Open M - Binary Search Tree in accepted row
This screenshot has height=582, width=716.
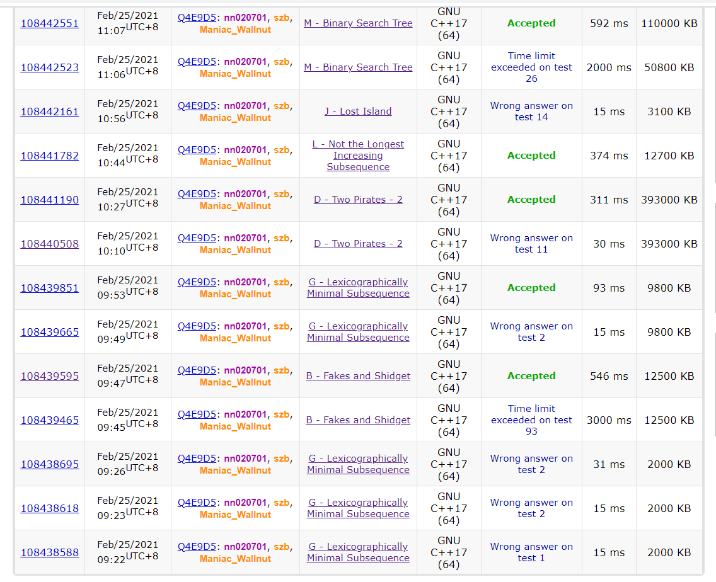pos(358,23)
